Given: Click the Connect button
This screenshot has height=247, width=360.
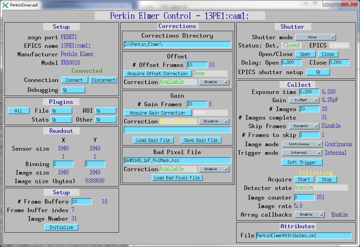Looking at the screenshot, I should click(x=74, y=80).
